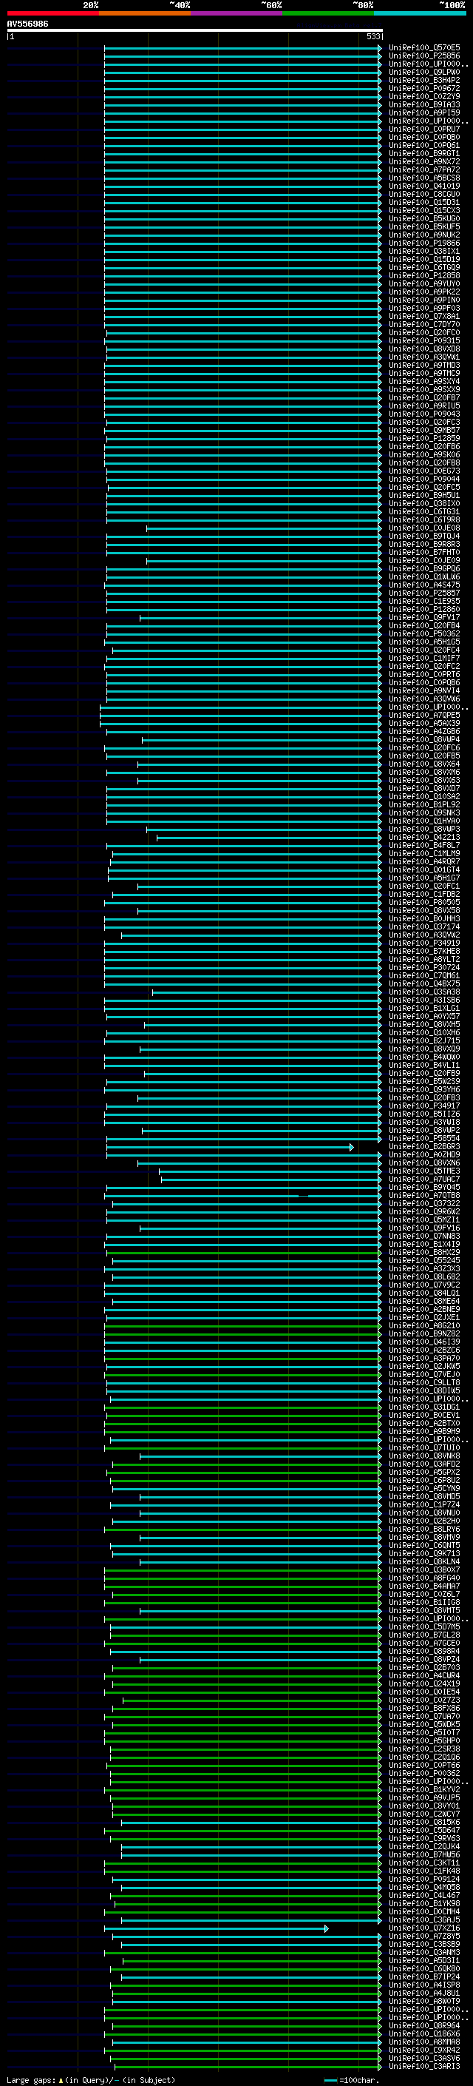This screenshot has width=473, height=2086.
Task: Select hit label UniRef100_Q8VWP2
Action: pyautogui.click(x=424, y=1131)
